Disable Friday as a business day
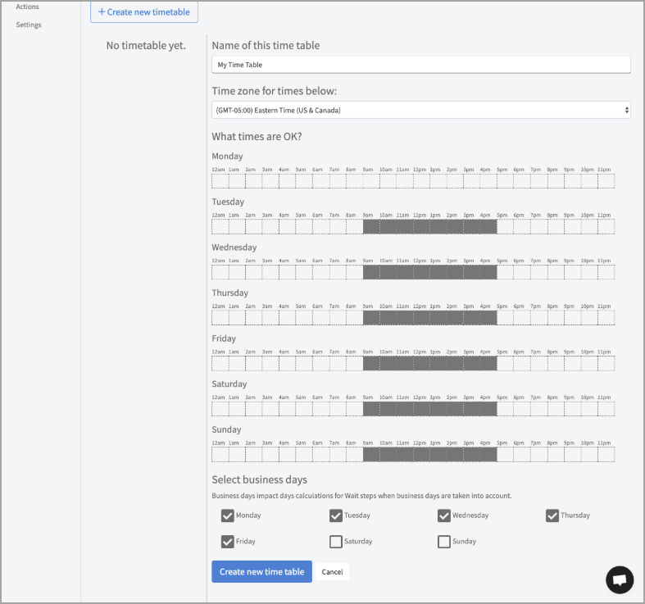 [x=228, y=542]
